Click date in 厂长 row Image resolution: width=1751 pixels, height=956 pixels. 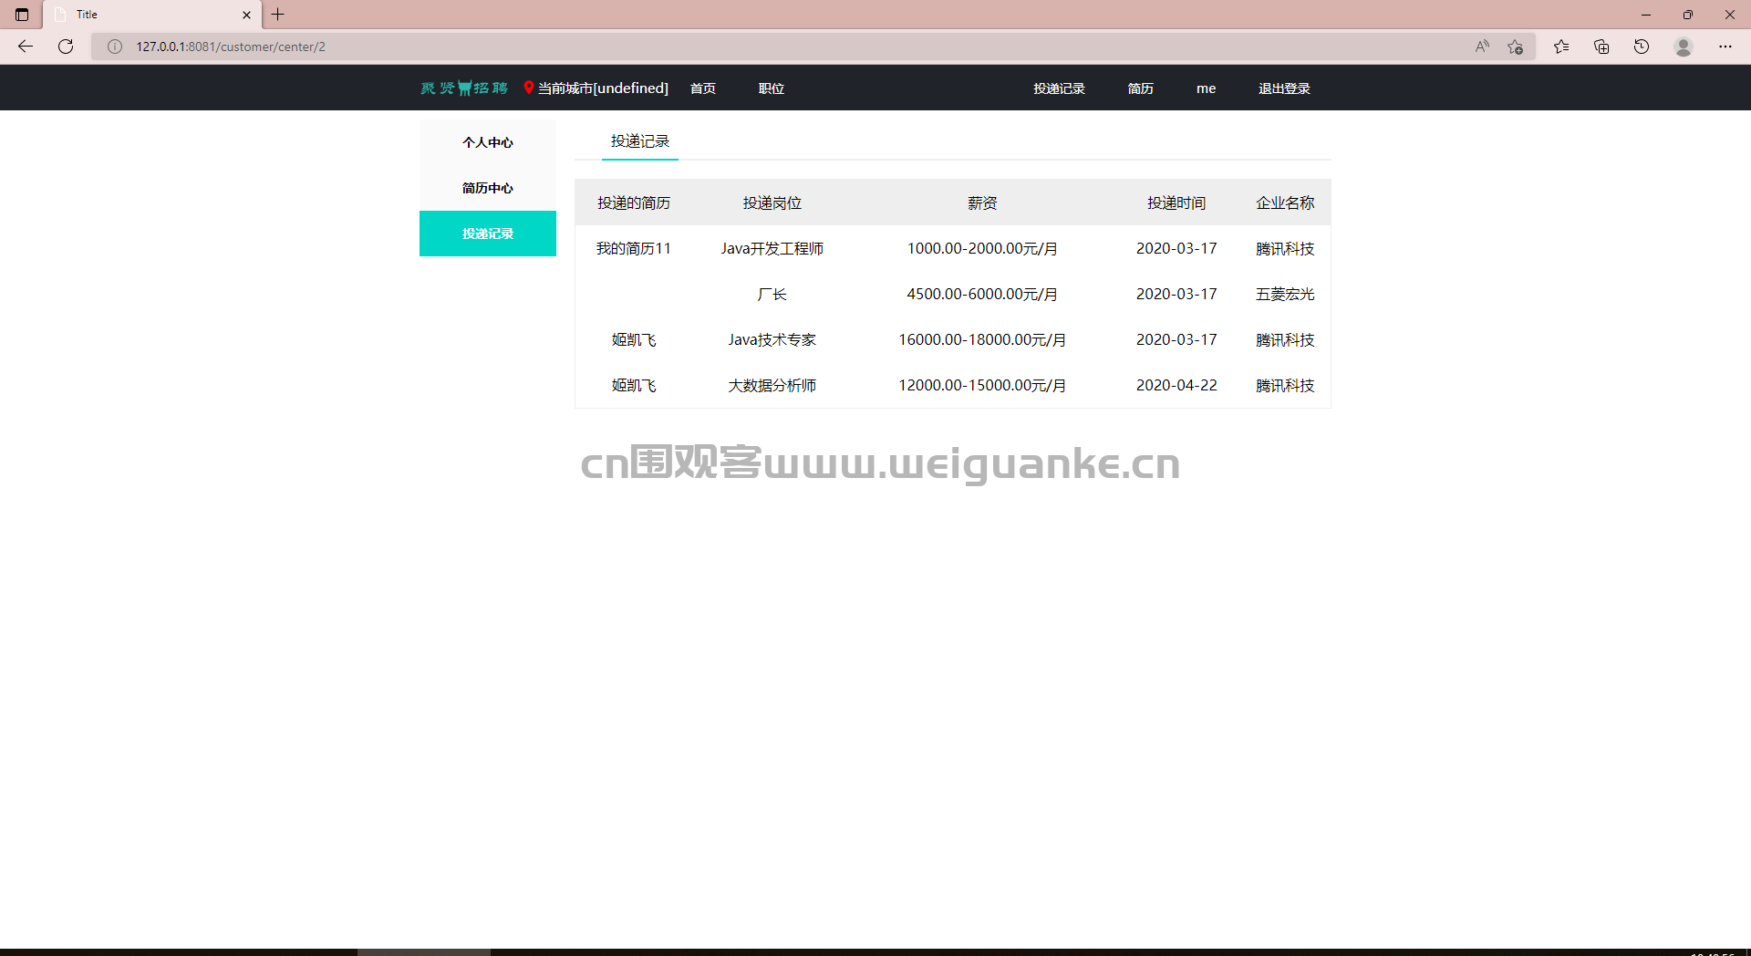pos(1176,294)
